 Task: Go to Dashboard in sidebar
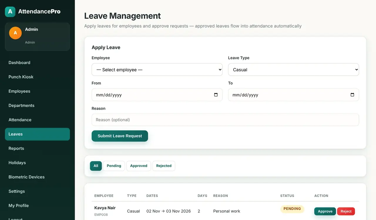pos(37,62)
